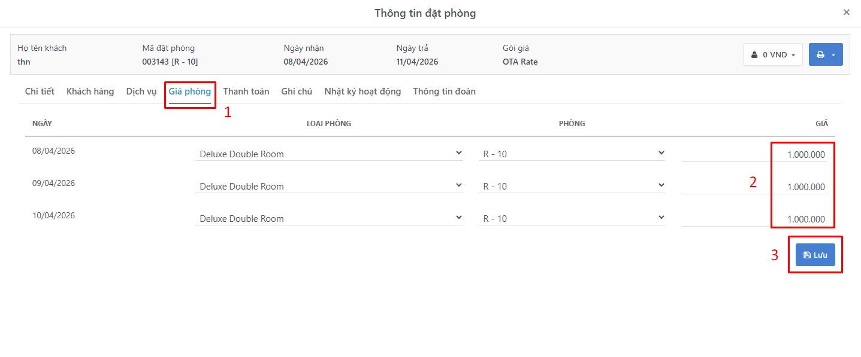Image resolution: width=861 pixels, height=357 pixels.
Task: Click the price field for 10/04/2026
Action: coord(754,219)
